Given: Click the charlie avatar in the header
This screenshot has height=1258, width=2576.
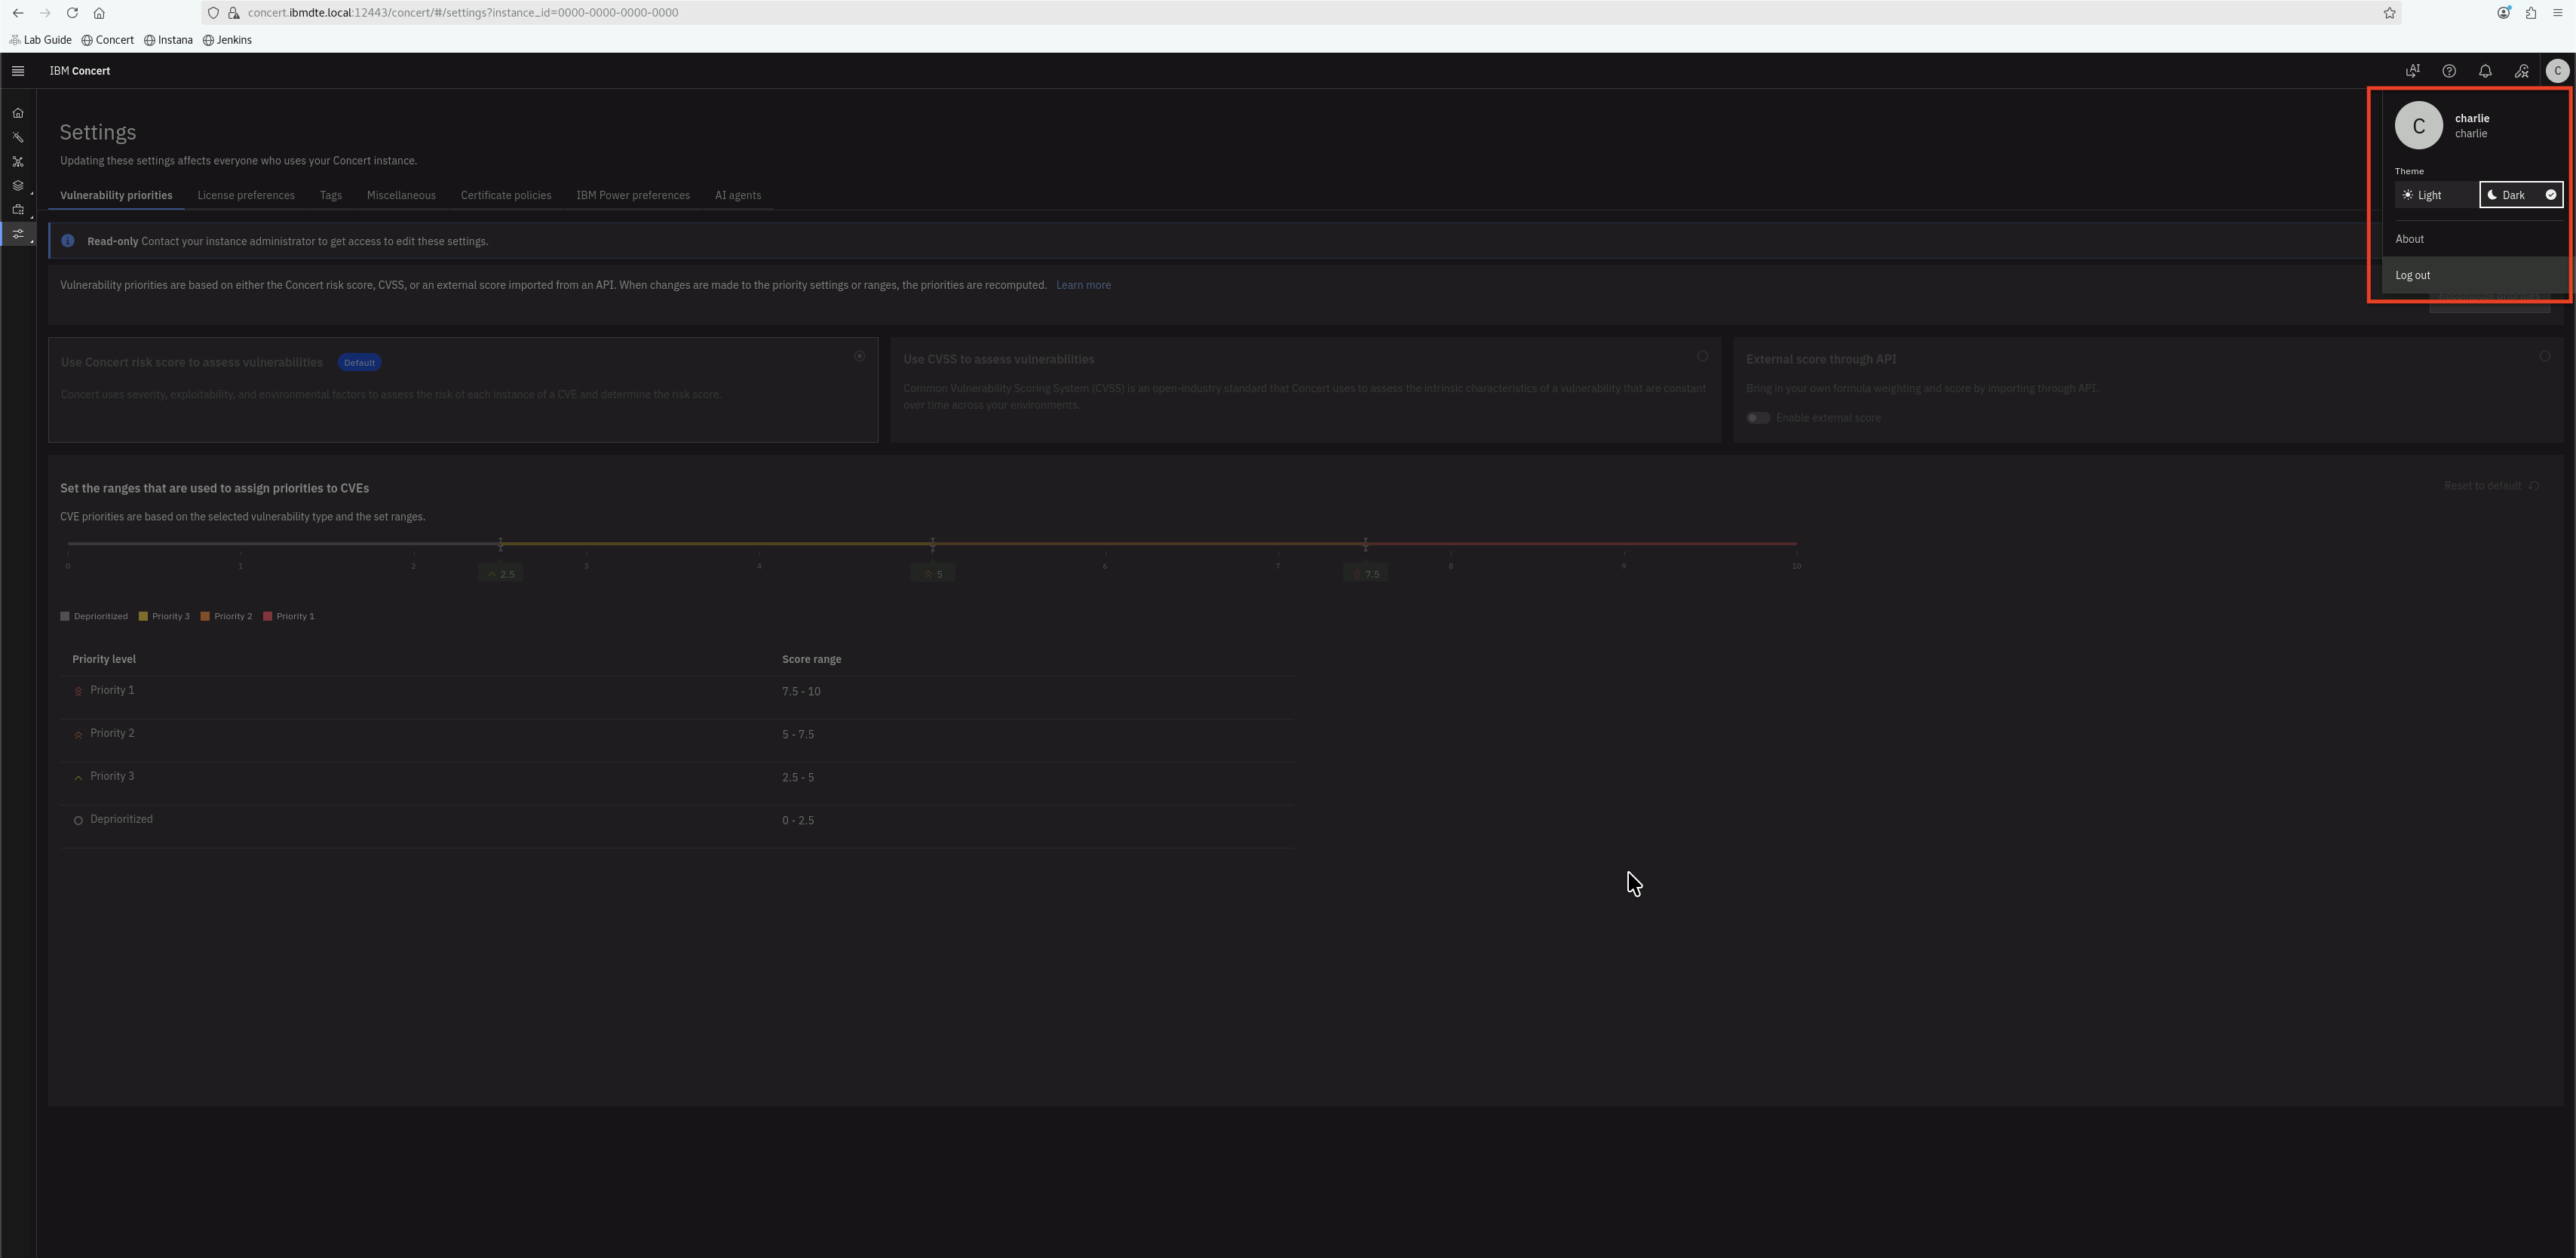Looking at the screenshot, I should [2557, 71].
